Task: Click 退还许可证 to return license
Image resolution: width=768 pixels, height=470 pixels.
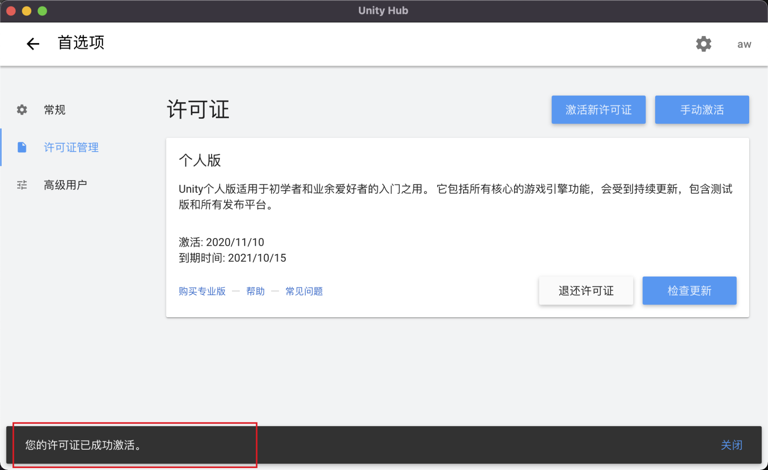Action: pyautogui.click(x=586, y=291)
